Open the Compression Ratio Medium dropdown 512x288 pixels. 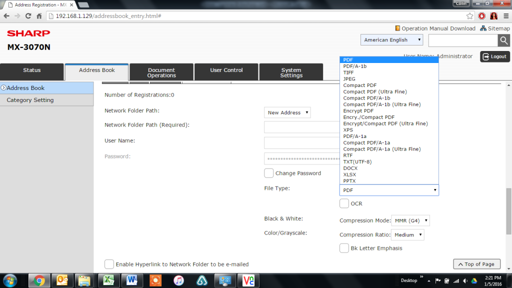tap(407, 234)
